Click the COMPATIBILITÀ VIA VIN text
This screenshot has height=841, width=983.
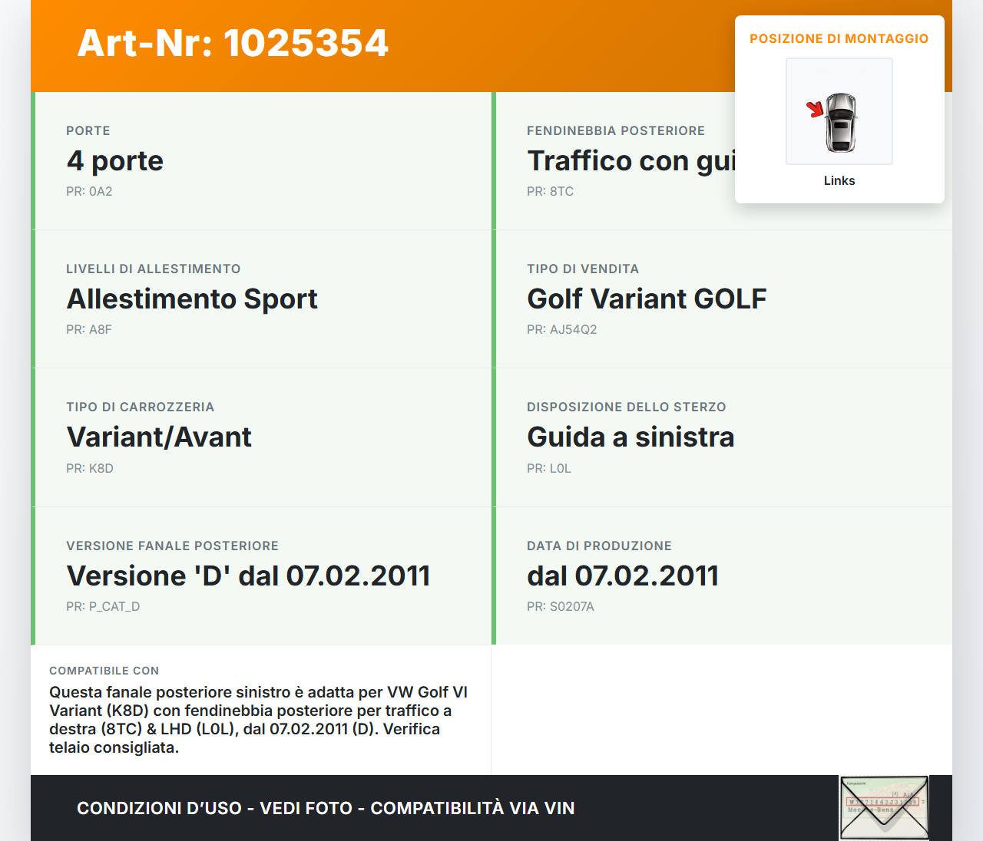(472, 808)
